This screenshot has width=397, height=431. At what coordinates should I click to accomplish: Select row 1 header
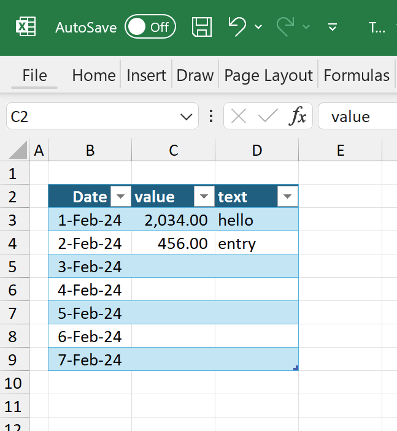14,173
